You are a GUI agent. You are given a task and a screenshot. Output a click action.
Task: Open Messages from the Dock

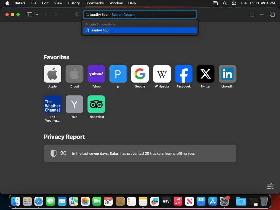(x=50, y=202)
